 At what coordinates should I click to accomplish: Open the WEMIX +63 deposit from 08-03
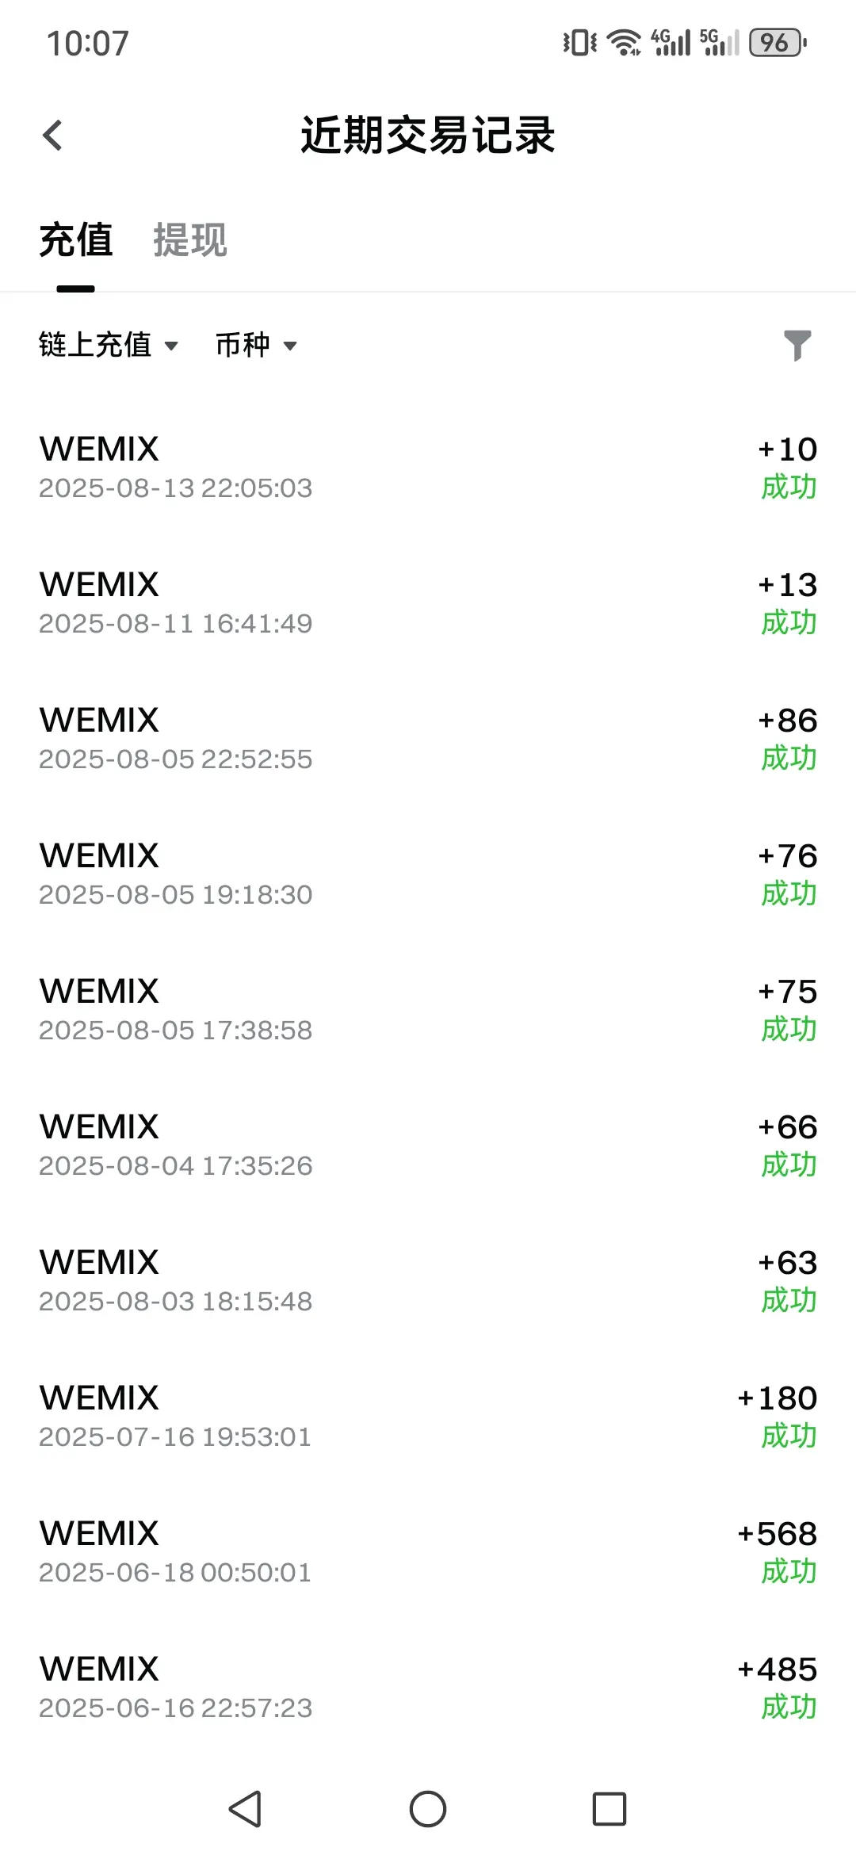[x=428, y=1280]
